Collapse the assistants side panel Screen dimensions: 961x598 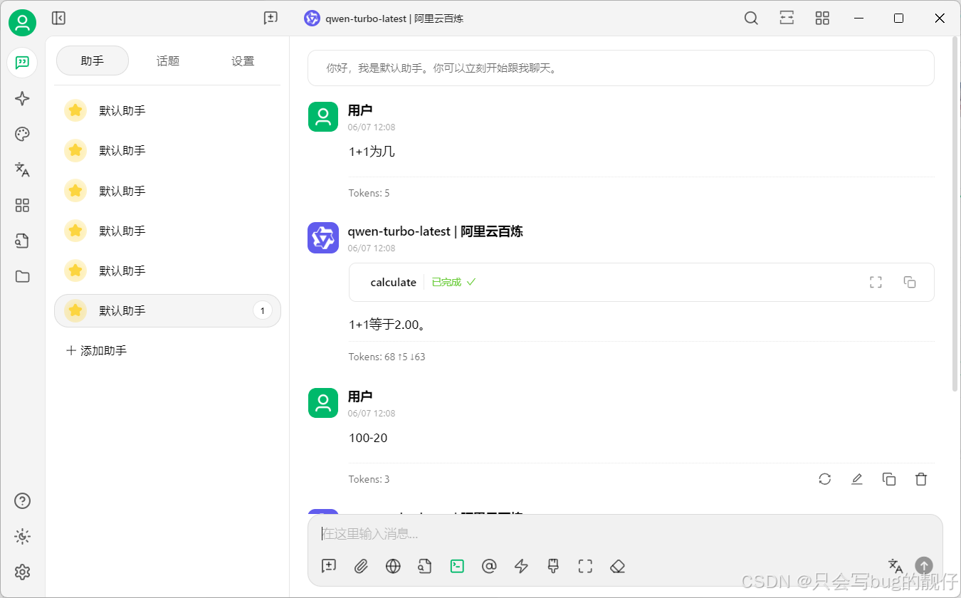(58, 19)
